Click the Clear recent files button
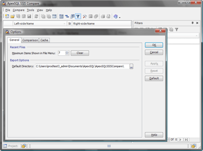Screen dimensions: 203x151 click(80, 53)
